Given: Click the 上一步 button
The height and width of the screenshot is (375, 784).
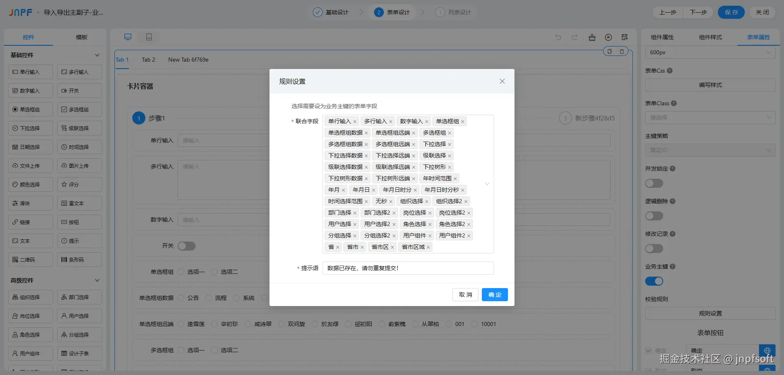Looking at the screenshot, I should coord(668,12).
